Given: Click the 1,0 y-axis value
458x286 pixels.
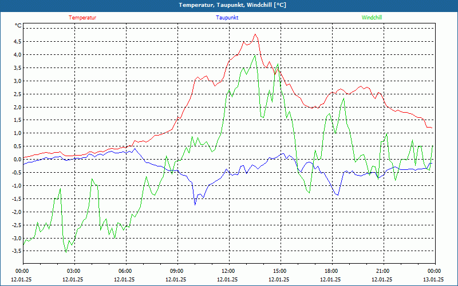Looking at the screenshot, I should [x=18, y=133].
